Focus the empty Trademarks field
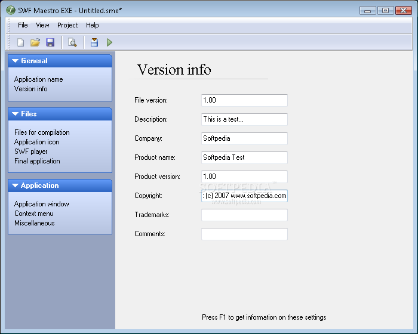418x334 pixels. pos(244,215)
